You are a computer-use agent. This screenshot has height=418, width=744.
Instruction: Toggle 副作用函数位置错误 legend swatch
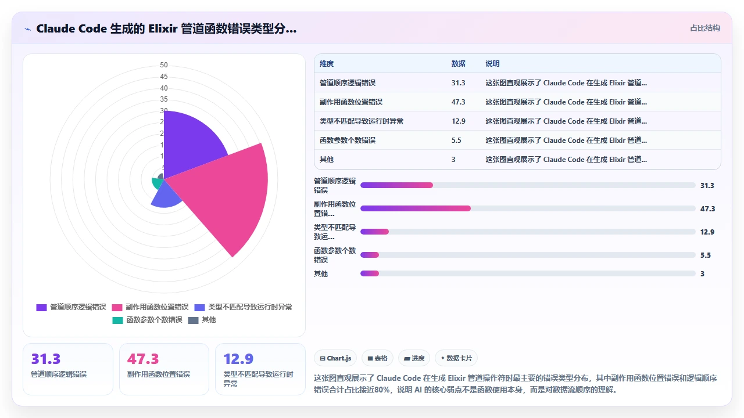(x=117, y=307)
